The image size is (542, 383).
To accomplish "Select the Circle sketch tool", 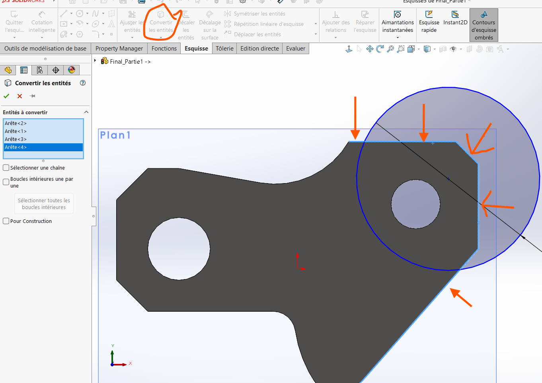I will click(x=80, y=14).
